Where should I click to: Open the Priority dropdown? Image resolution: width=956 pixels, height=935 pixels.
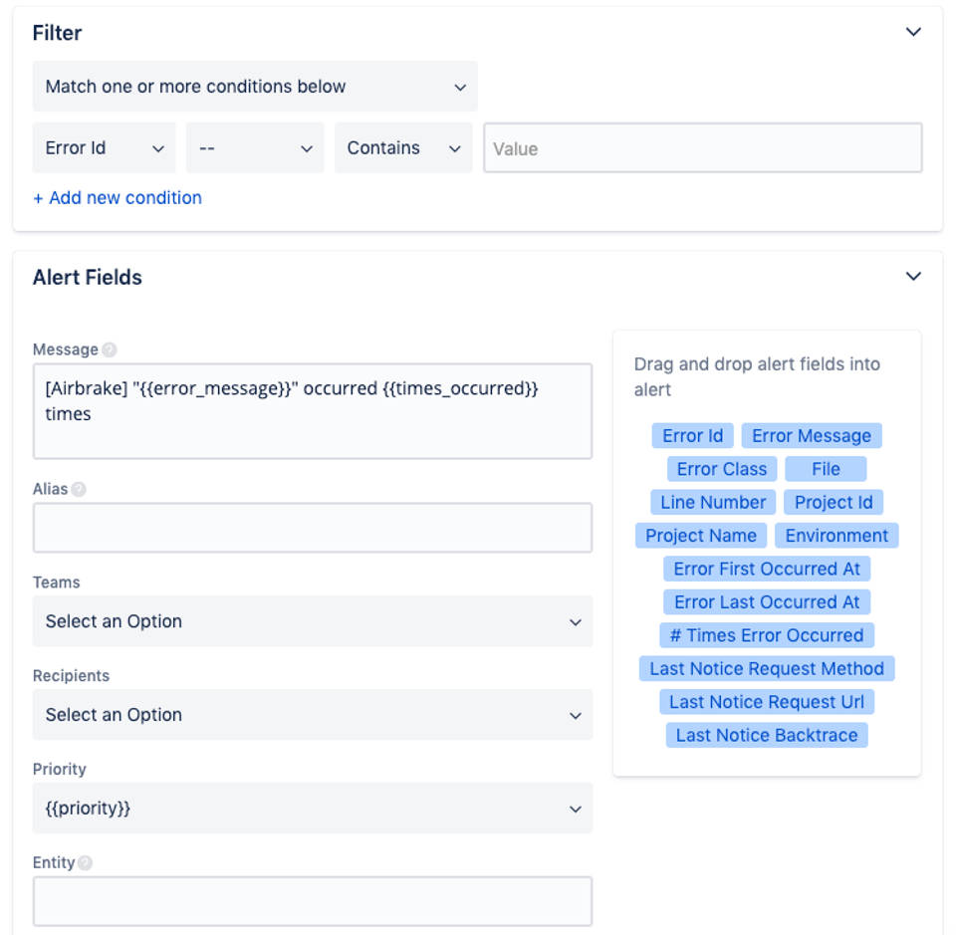312,809
